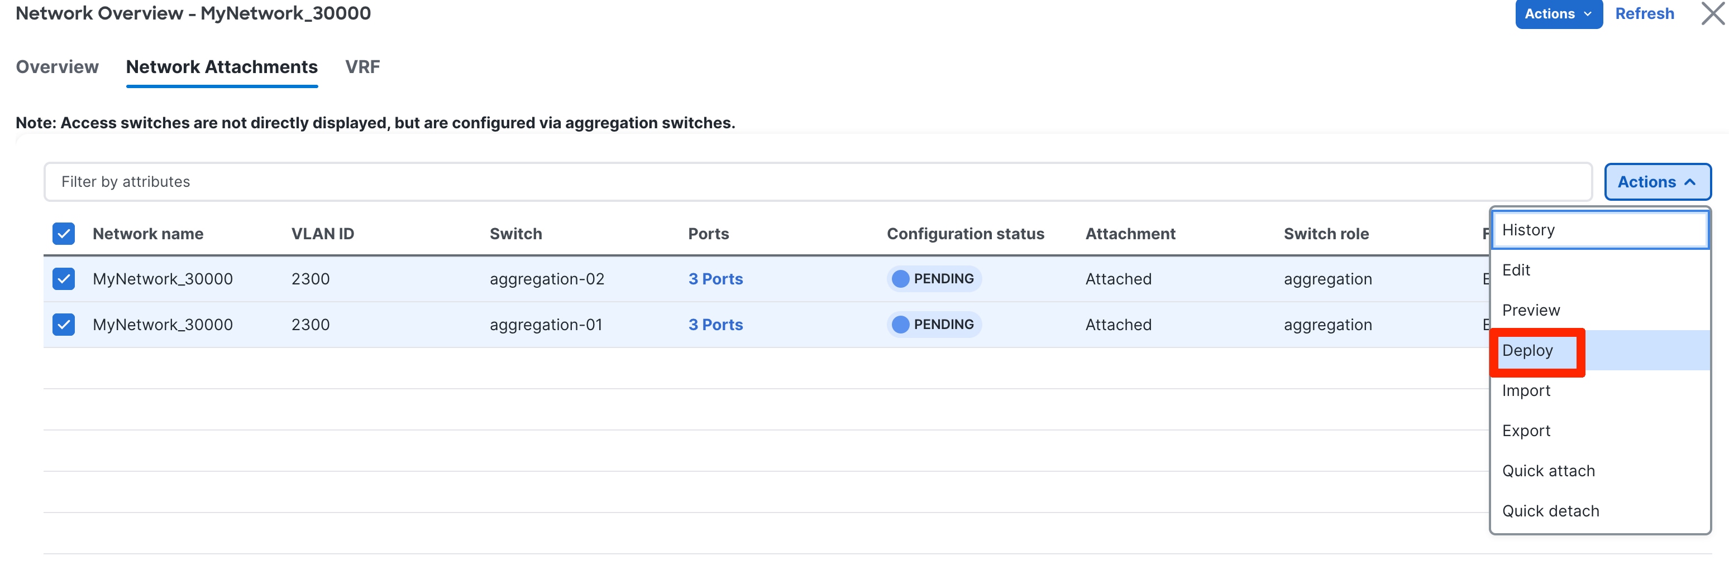Image resolution: width=1729 pixels, height=580 pixels.
Task: Click PENDING status icon for aggregation-01
Action: [900, 325]
